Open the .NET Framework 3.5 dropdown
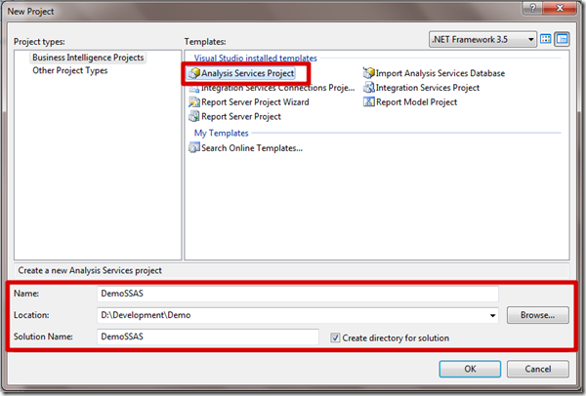Viewport: 586px width, 396px height. (x=482, y=39)
